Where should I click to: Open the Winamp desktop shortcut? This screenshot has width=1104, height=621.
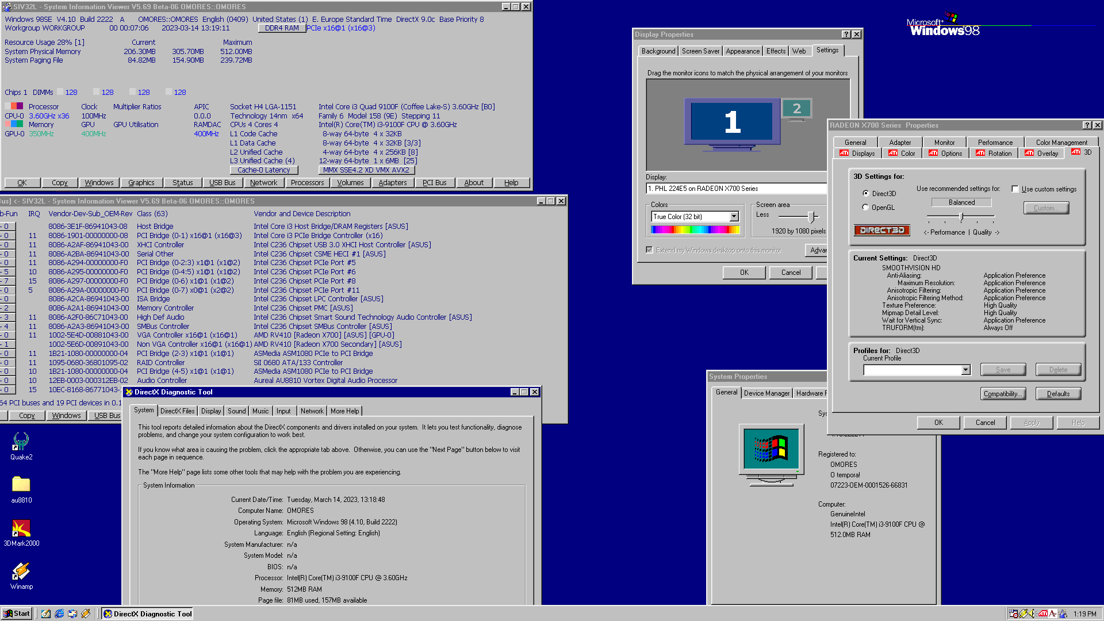[21, 576]
